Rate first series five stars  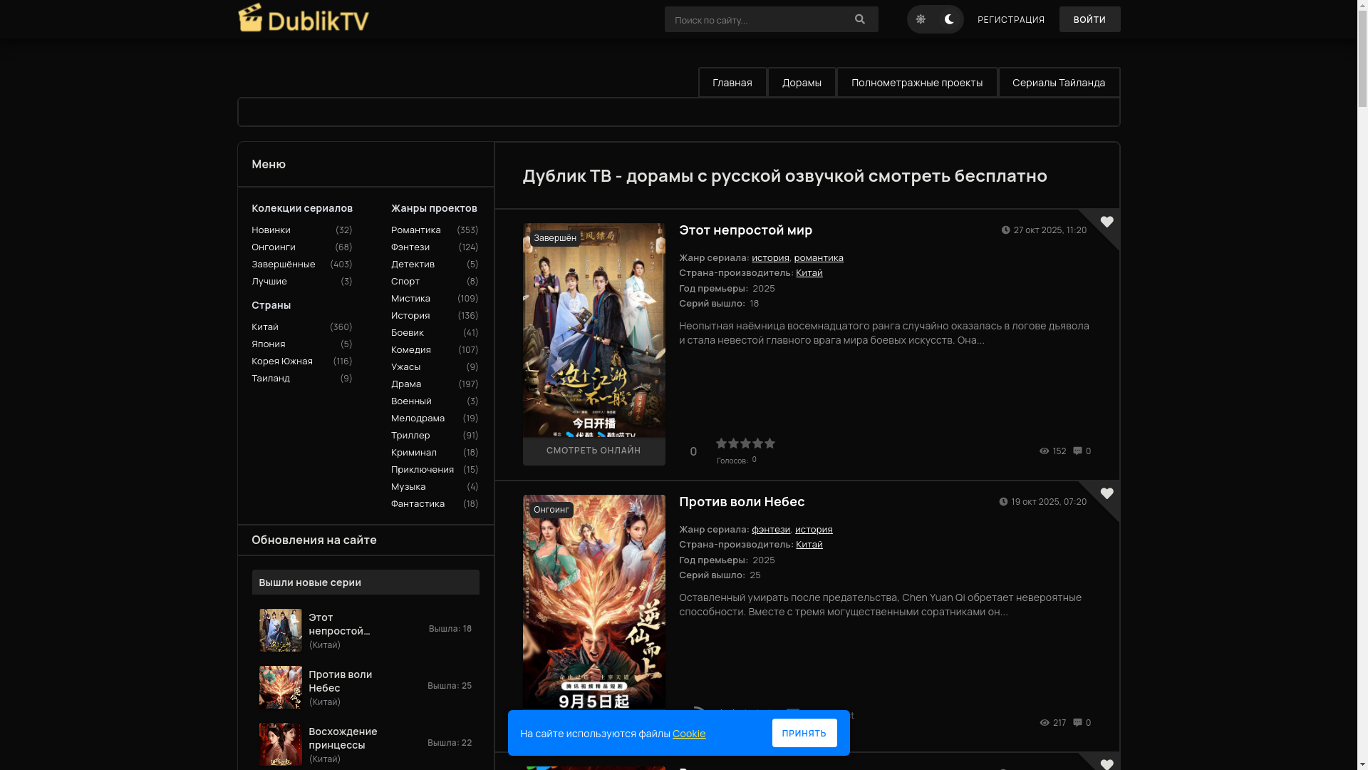[769, 443]
